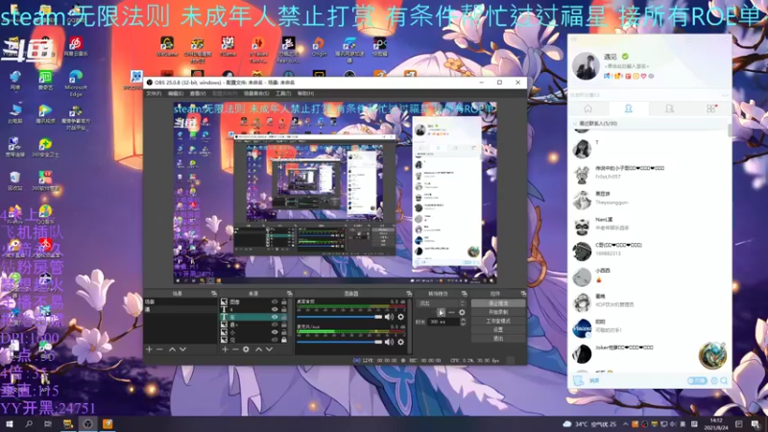Remove scene using the Scenes minus icon
The height and width of the screenshot is (432, 768).
[x=159, y=349]
